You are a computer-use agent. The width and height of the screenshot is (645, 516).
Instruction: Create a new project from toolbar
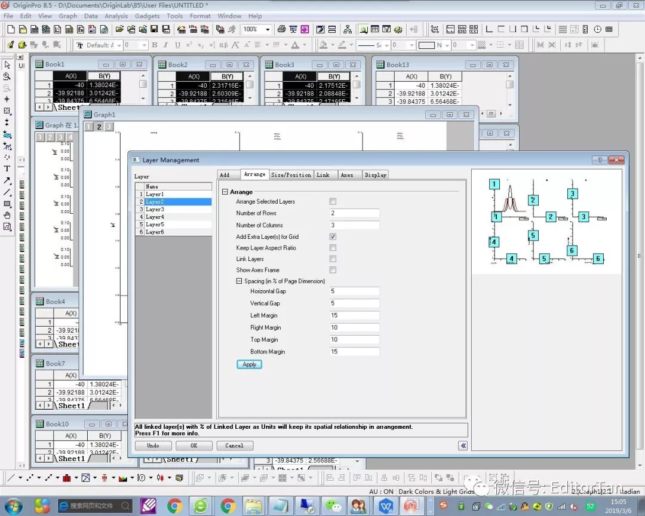11,29
